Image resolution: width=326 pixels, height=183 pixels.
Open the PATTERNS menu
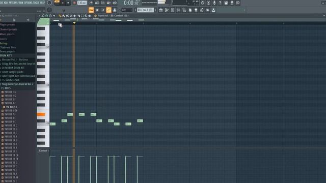(x=13, y=3)
